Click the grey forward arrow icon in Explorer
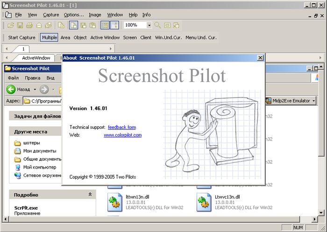Screen dimensions: 327x232 [44, 90]
